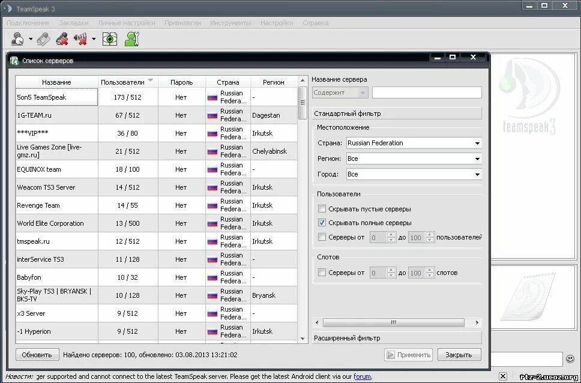This screenshot has width=581, height=383.
Task: Click the bookmarks tag toolbar icon
Action: click(44, 39)
